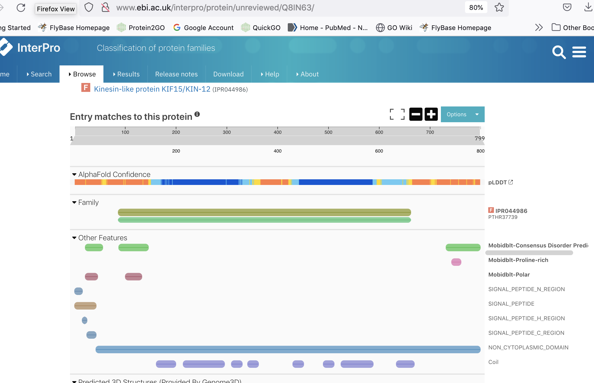Enter fullscreen mode for the entry viewer
This screenshot has width=594, height=383.
pos(397,114)
